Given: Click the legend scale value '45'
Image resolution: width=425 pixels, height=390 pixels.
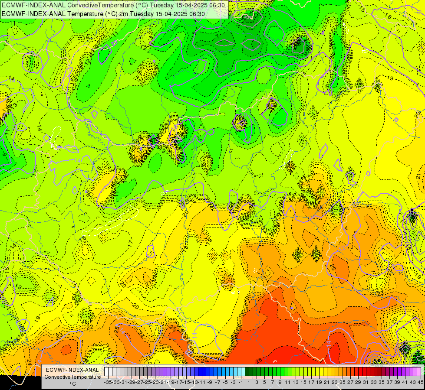Looking at the screenshot, I should point(420,382).
